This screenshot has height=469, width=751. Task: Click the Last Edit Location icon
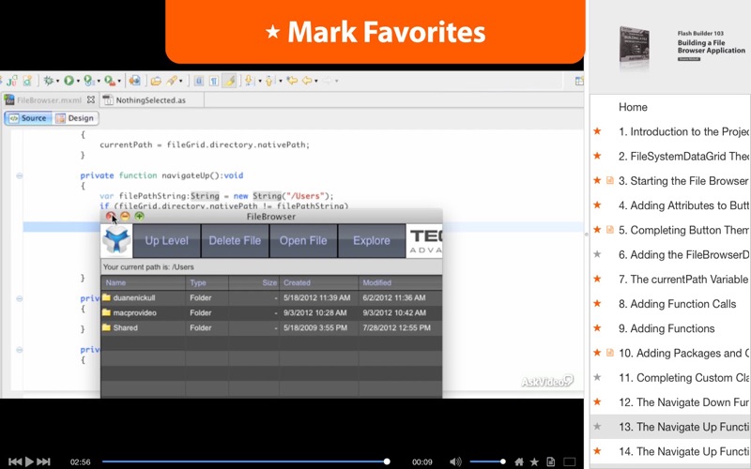291,81
